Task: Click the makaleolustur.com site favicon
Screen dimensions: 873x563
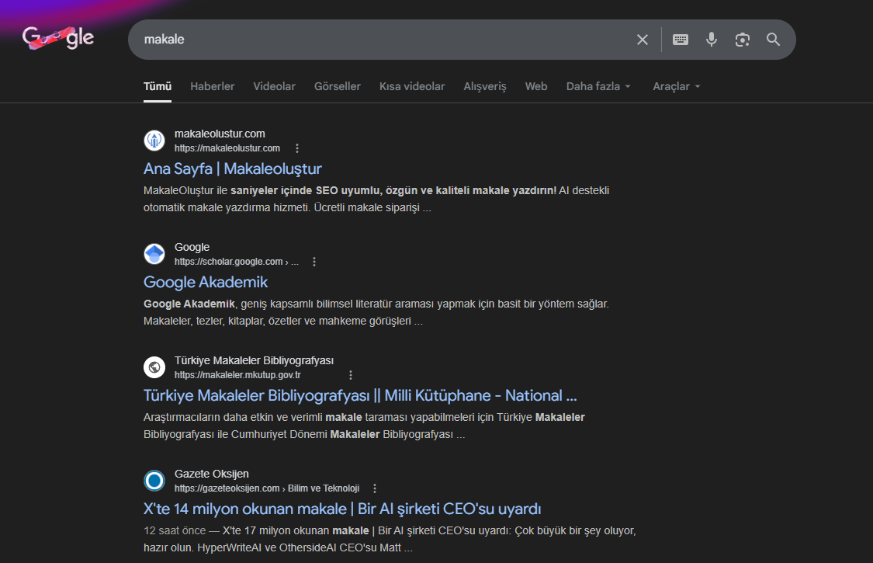Action: click(x=154, y=141)
